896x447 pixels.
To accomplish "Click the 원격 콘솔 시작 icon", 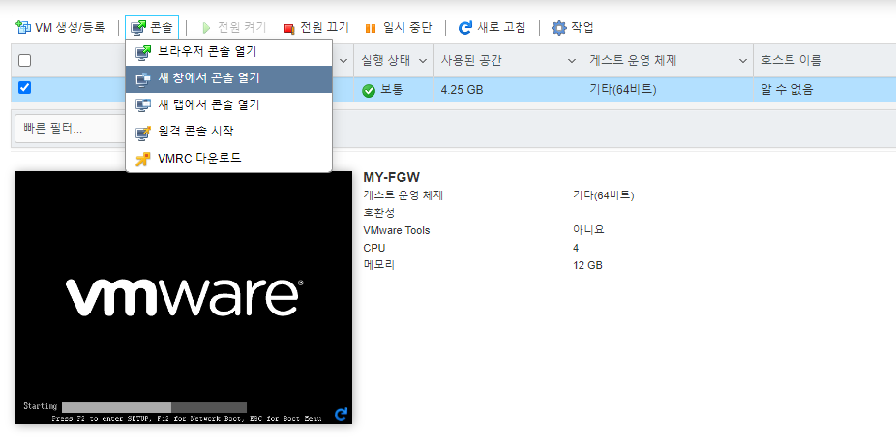I will coord(143,132).
